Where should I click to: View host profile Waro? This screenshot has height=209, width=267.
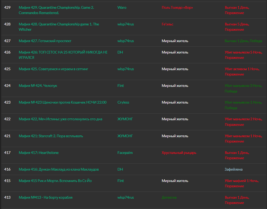pos(122,8)
